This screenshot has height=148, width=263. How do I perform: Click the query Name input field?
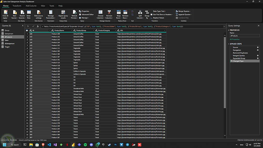tap(245, 36)
